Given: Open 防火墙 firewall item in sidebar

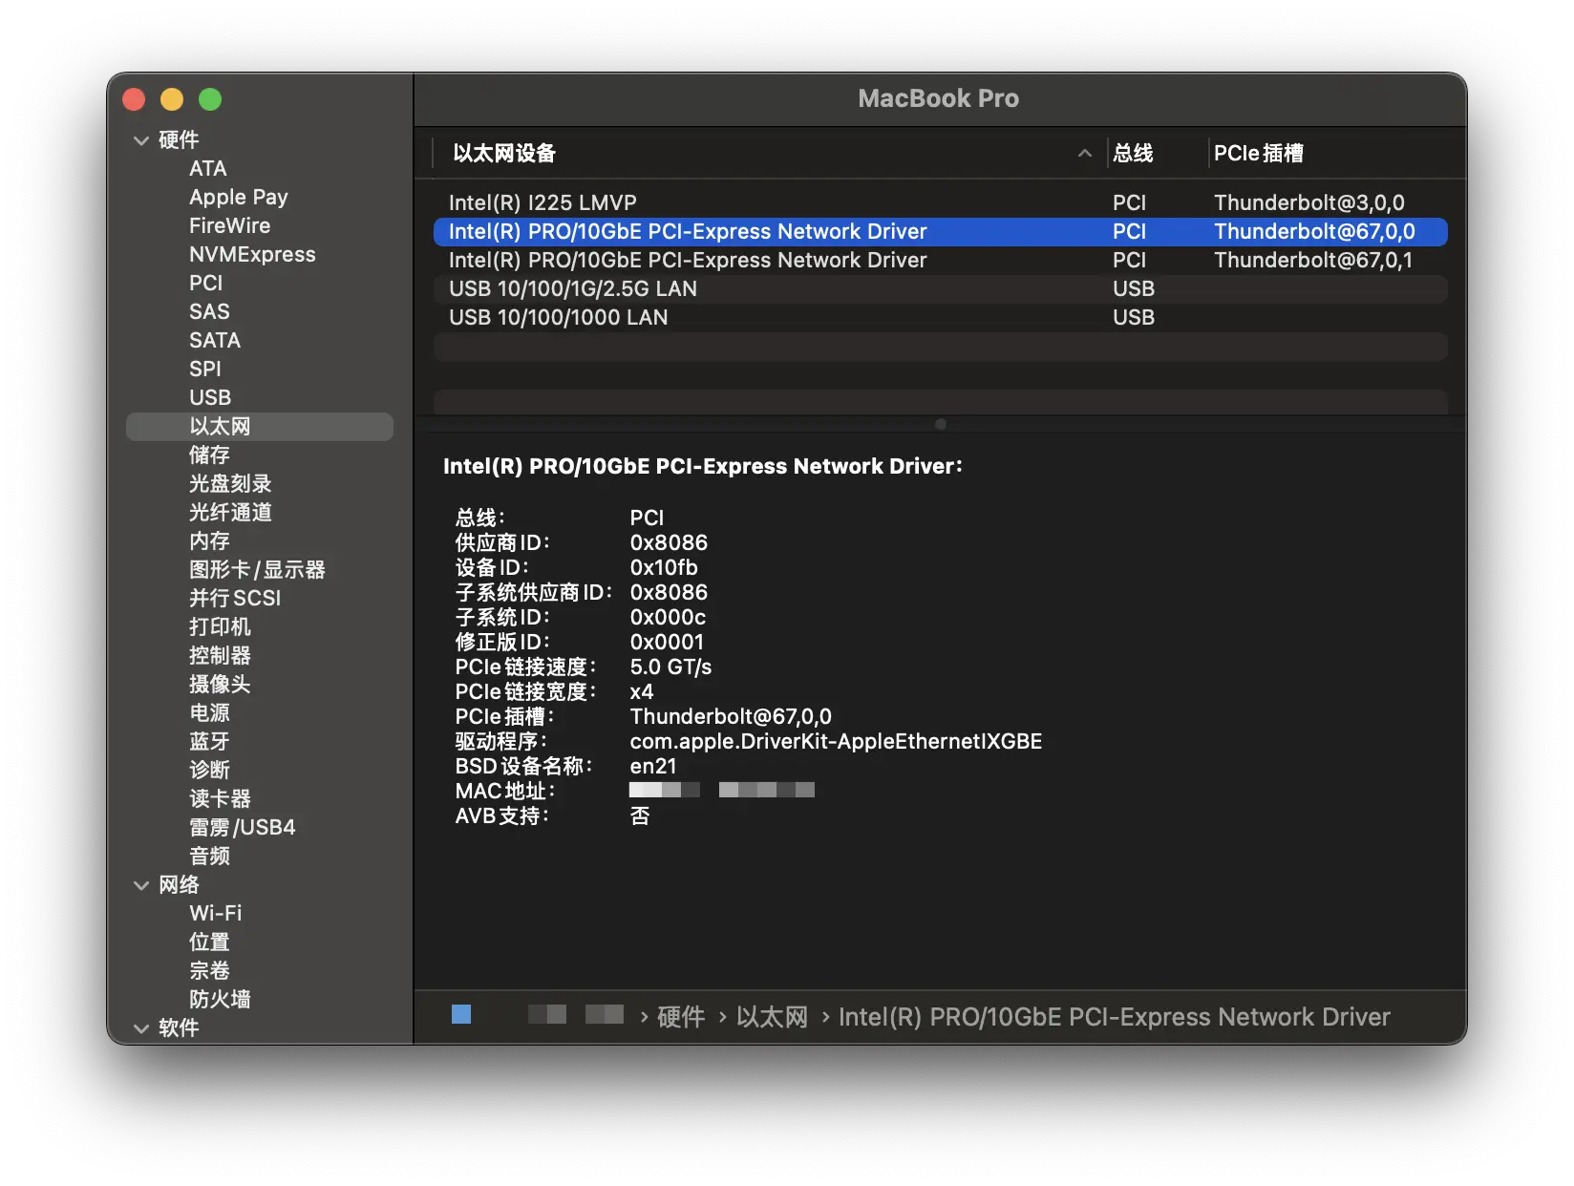Looking at the screenshot, I should click(x=220, y=999).
